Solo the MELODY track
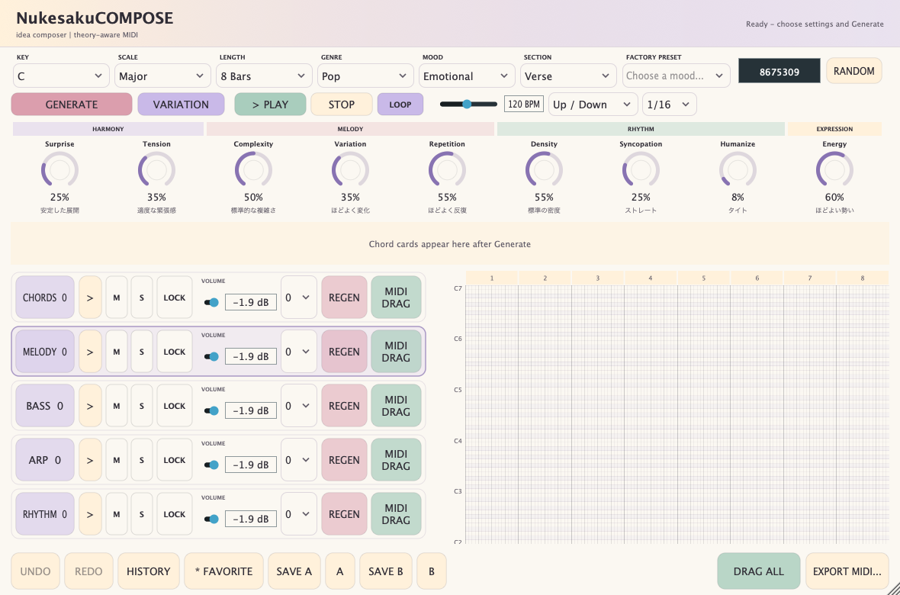The width and height of the screenshot is (900, 595). 142,352
